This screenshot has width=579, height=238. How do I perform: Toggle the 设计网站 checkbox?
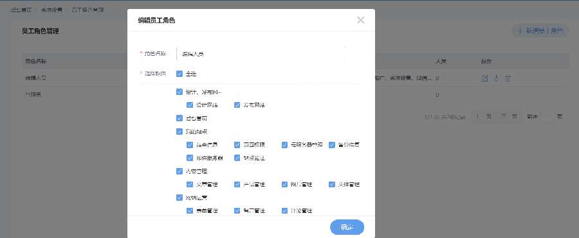coord(190,105)
